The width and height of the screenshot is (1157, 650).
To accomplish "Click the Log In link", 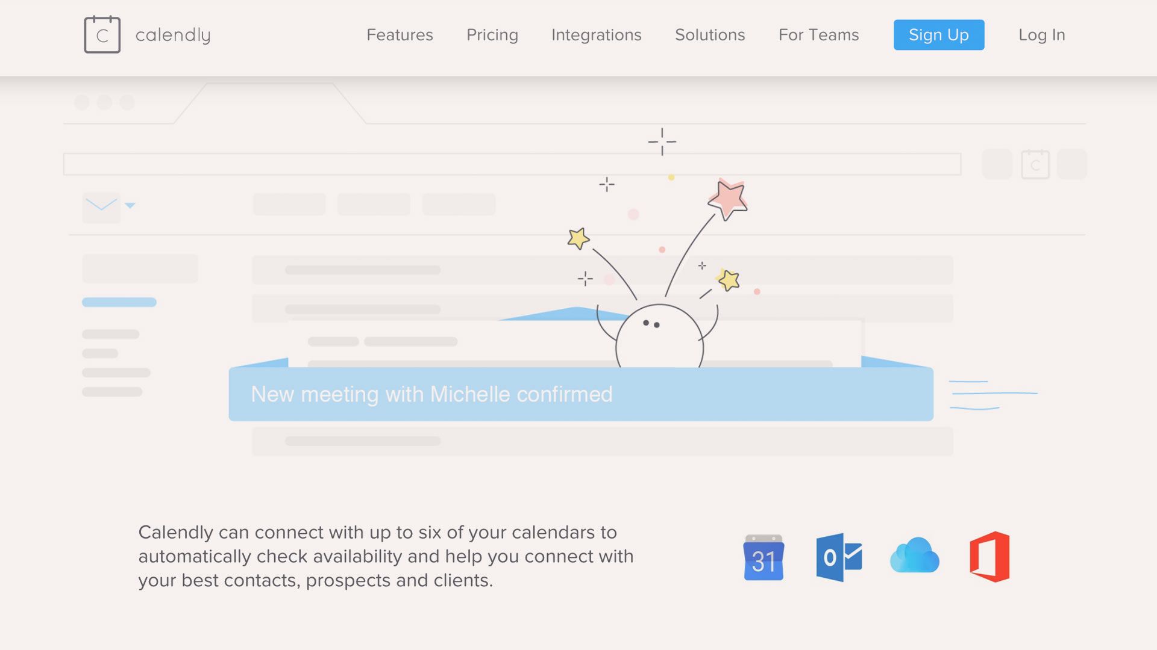I will click(1042, 35).
